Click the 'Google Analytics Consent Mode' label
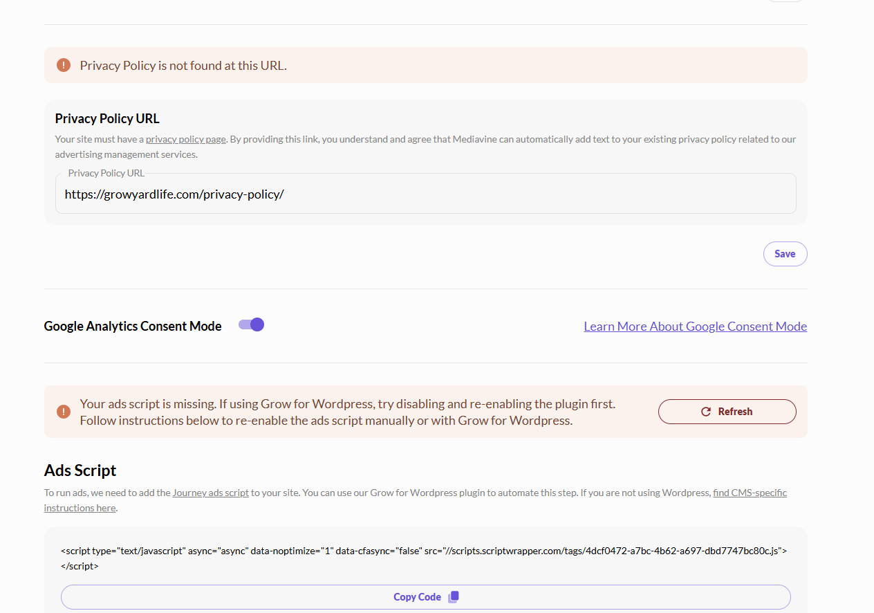Image resolution: width=874 pixels, height=613 pixels. coord(133,327)
